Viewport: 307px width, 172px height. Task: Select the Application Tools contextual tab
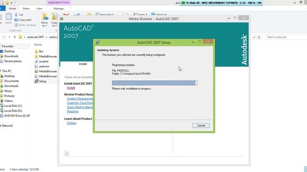[x=59, y=2]
